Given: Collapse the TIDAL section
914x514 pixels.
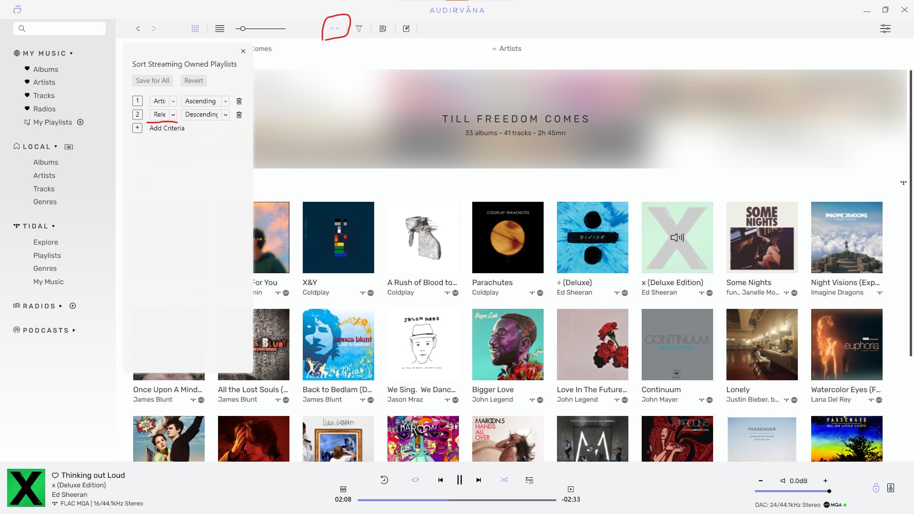Looking at the screenshot, I should pyautogui.click(x=53, y=226).
